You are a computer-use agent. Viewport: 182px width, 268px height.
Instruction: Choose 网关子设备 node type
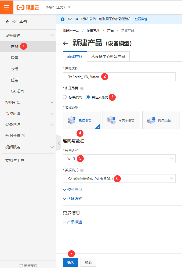point(121,120)
